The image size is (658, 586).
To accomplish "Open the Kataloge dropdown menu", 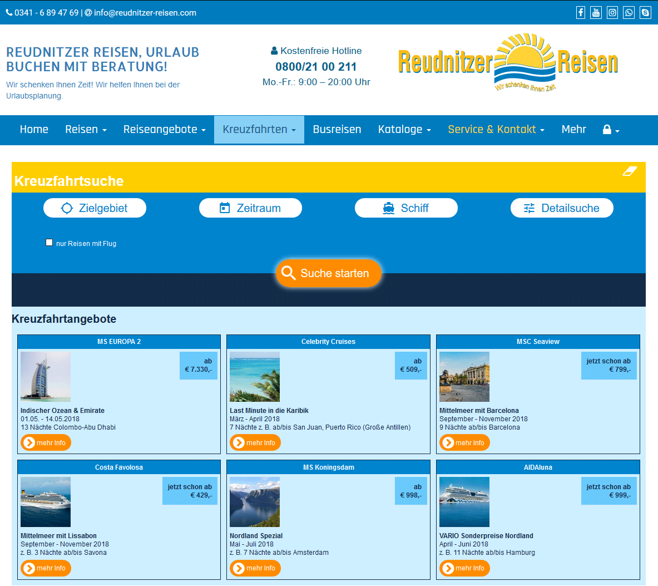I will point(404,130).
